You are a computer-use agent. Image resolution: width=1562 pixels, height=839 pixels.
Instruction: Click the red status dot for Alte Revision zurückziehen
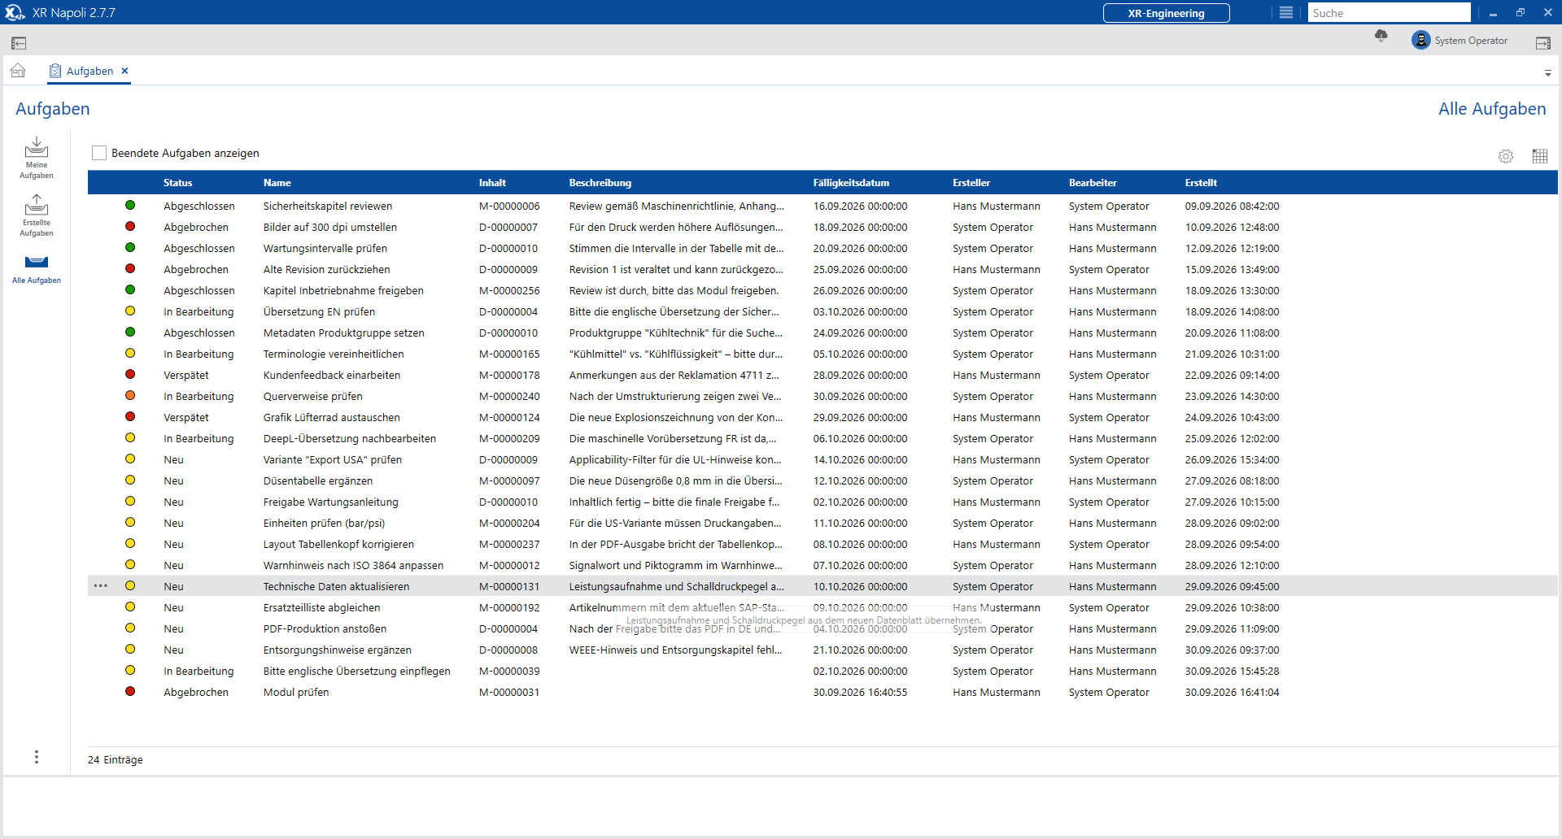[130, 269]
